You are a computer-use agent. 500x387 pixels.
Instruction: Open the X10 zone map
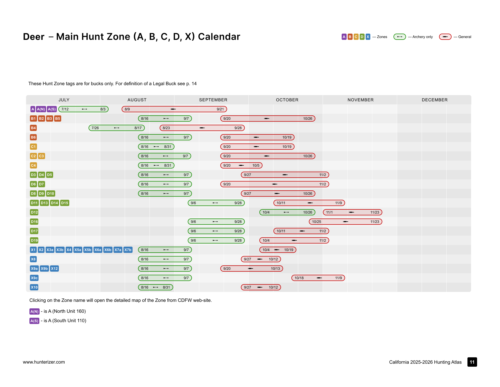[34, 287]
